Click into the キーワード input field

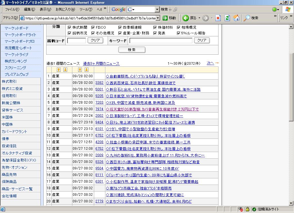(x=161, y=41)
